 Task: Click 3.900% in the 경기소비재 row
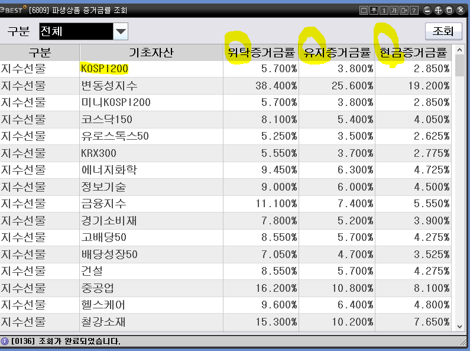(432, 221)
